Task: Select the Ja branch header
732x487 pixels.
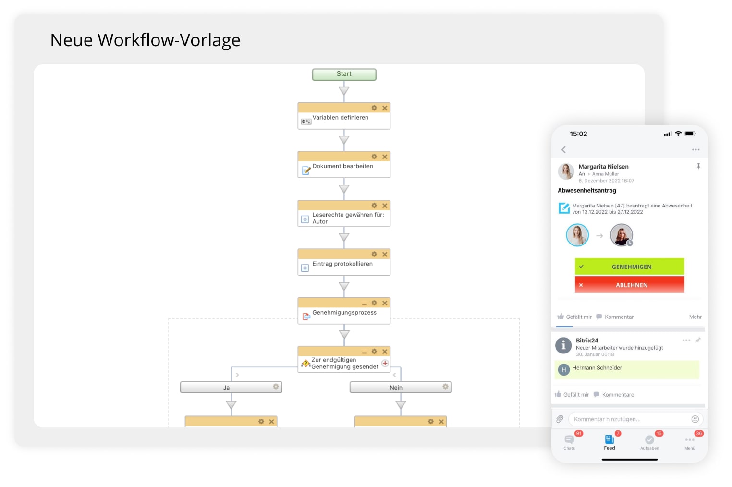Action: pyautogui.click(x=231, y=387)
